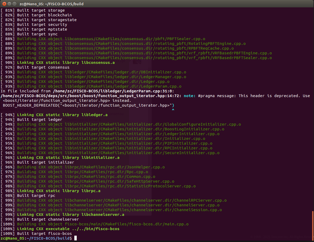Viewport: 314px width, 242px height.
Task: Click the DBInitializer.cpp.o build line
Action: point(93,72)
